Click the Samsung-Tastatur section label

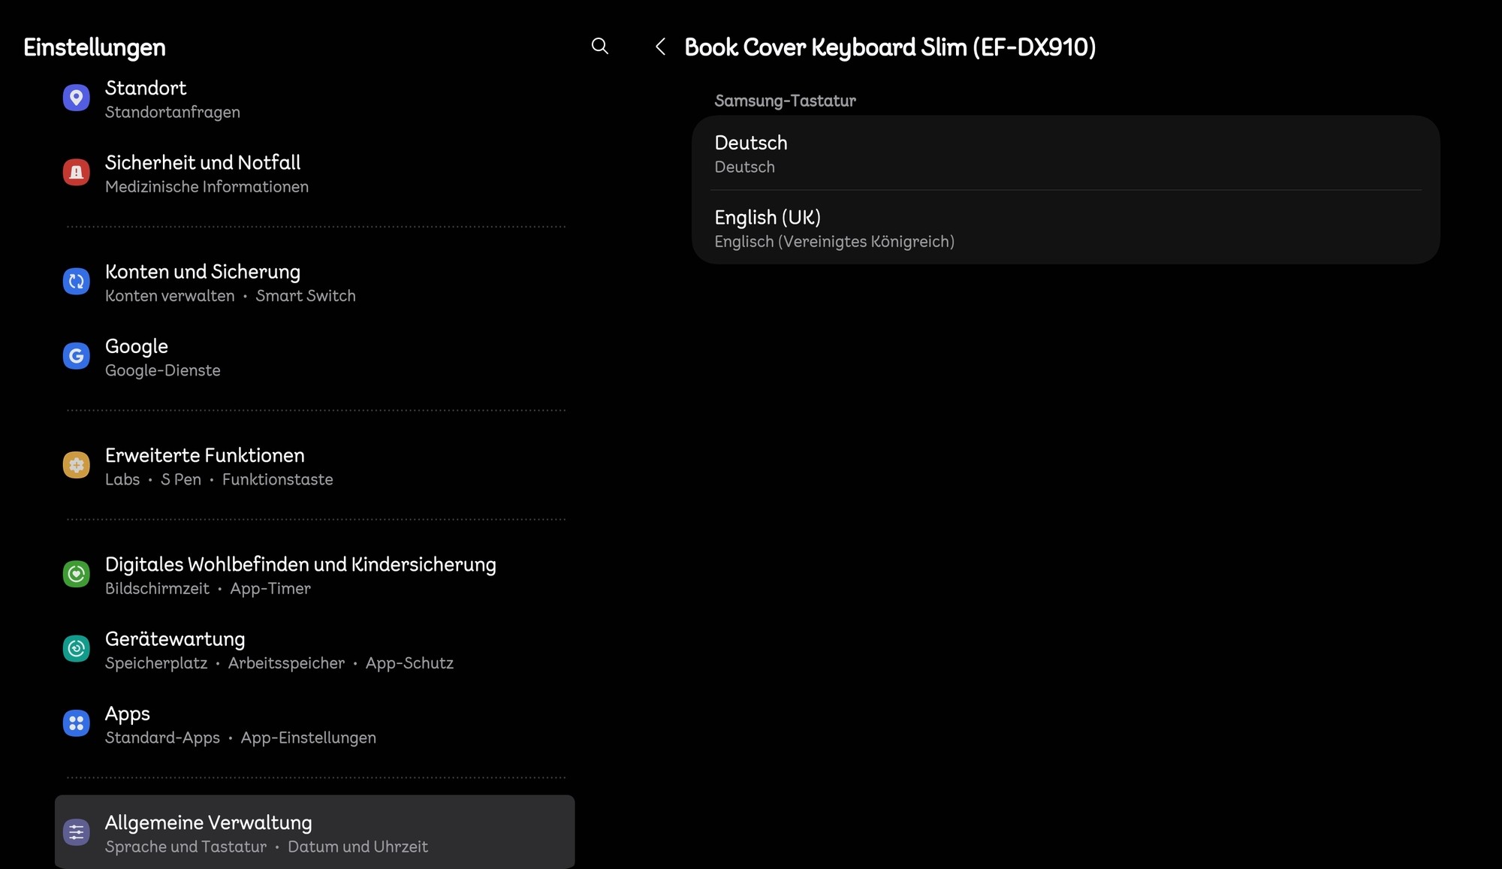coord(785,101)
